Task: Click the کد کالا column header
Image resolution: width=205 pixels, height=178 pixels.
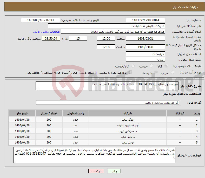Action: click(180, 113)
